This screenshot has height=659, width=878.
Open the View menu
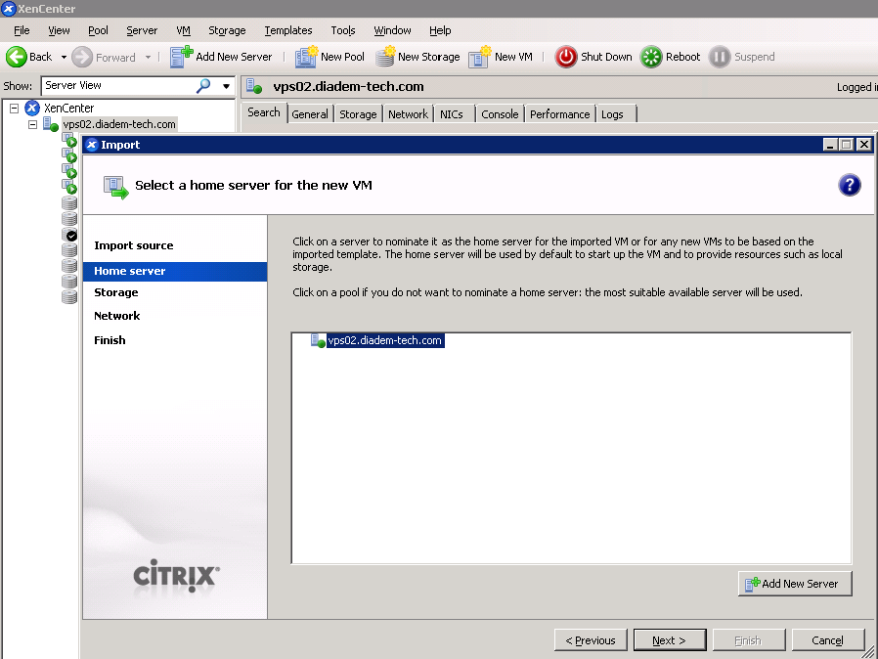(x=59, y=30)
